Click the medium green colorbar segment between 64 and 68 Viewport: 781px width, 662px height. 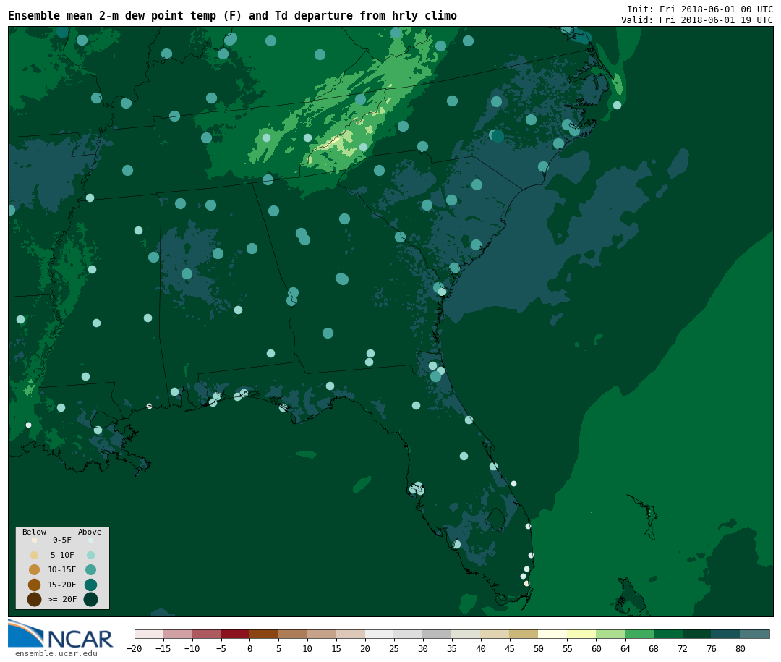tap(639, 634)
